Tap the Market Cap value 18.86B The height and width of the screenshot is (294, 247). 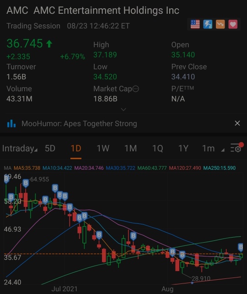106,99
